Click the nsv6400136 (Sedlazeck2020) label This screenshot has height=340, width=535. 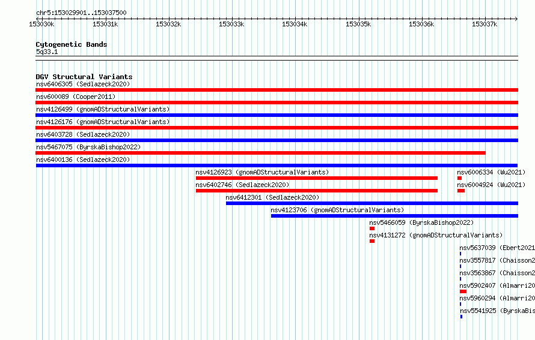pos(83,160)
